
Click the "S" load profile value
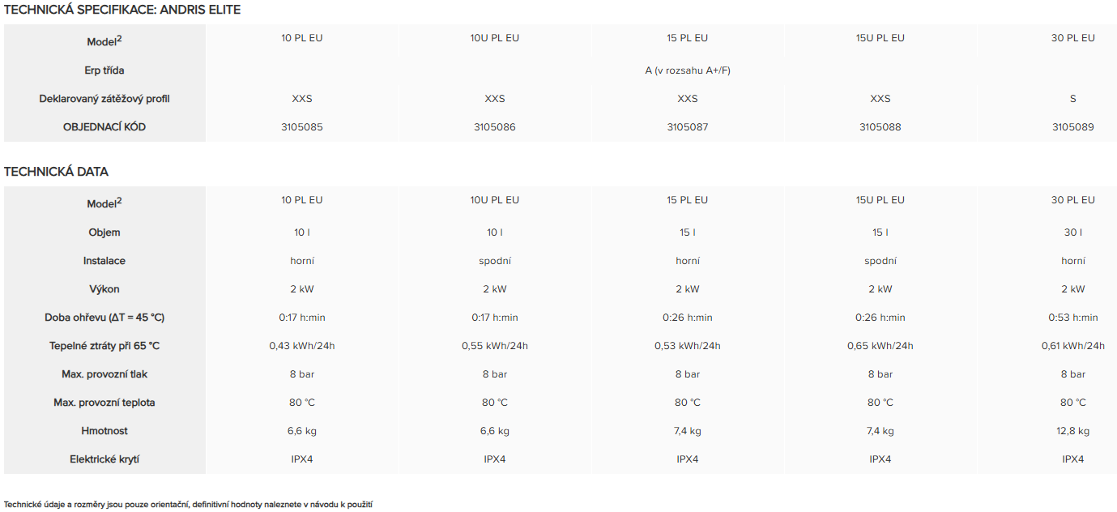point(1072,99)
